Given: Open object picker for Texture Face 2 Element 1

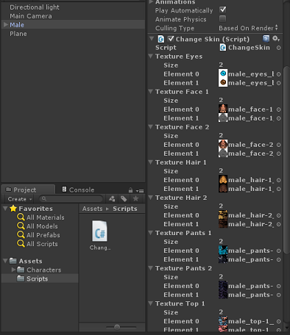Looking at the screenshot, I should click(x=278, y=154).
